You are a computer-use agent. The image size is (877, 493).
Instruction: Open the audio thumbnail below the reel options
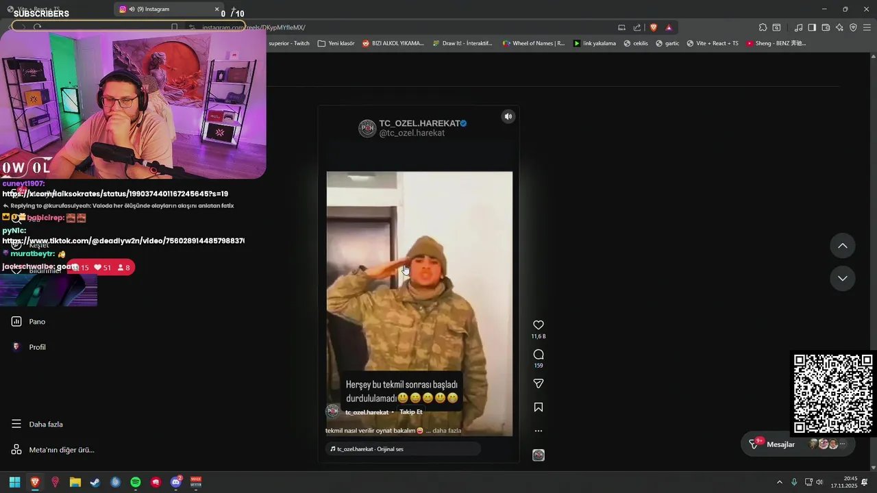click(x=539, y=455)
